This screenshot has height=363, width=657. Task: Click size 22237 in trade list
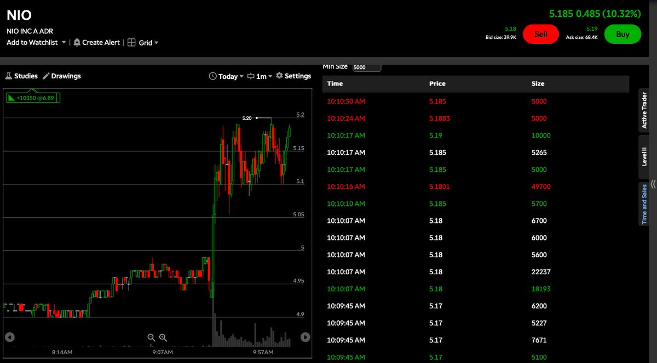(541, 272)
